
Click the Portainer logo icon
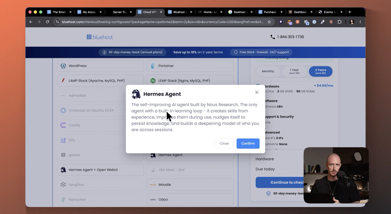[153, 66]
